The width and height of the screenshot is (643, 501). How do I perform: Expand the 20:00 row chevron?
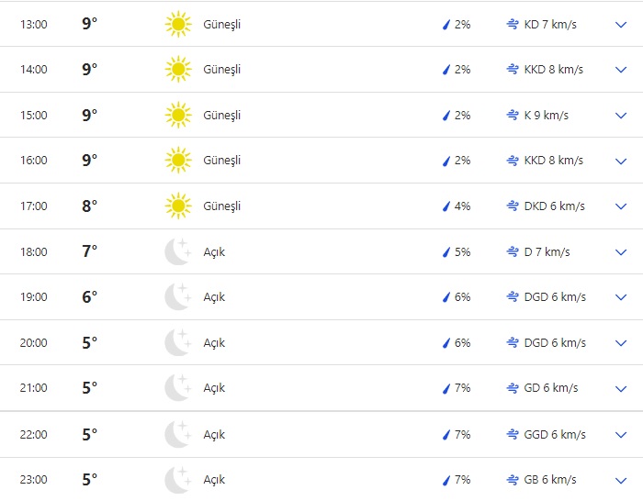click(621, 343)
